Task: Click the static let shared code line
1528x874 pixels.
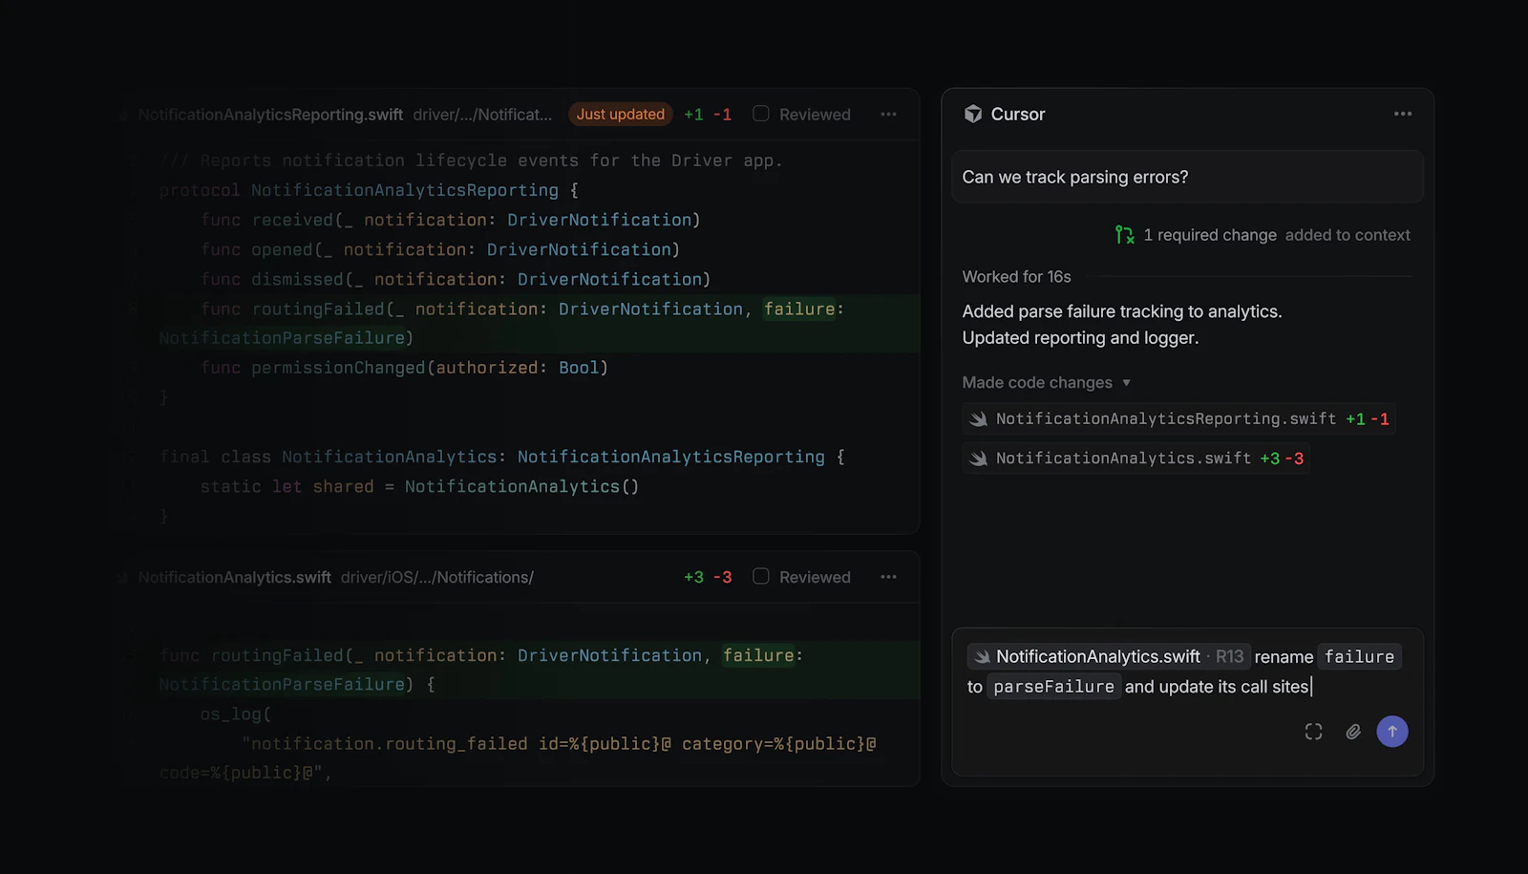Action: coord(419,486)
